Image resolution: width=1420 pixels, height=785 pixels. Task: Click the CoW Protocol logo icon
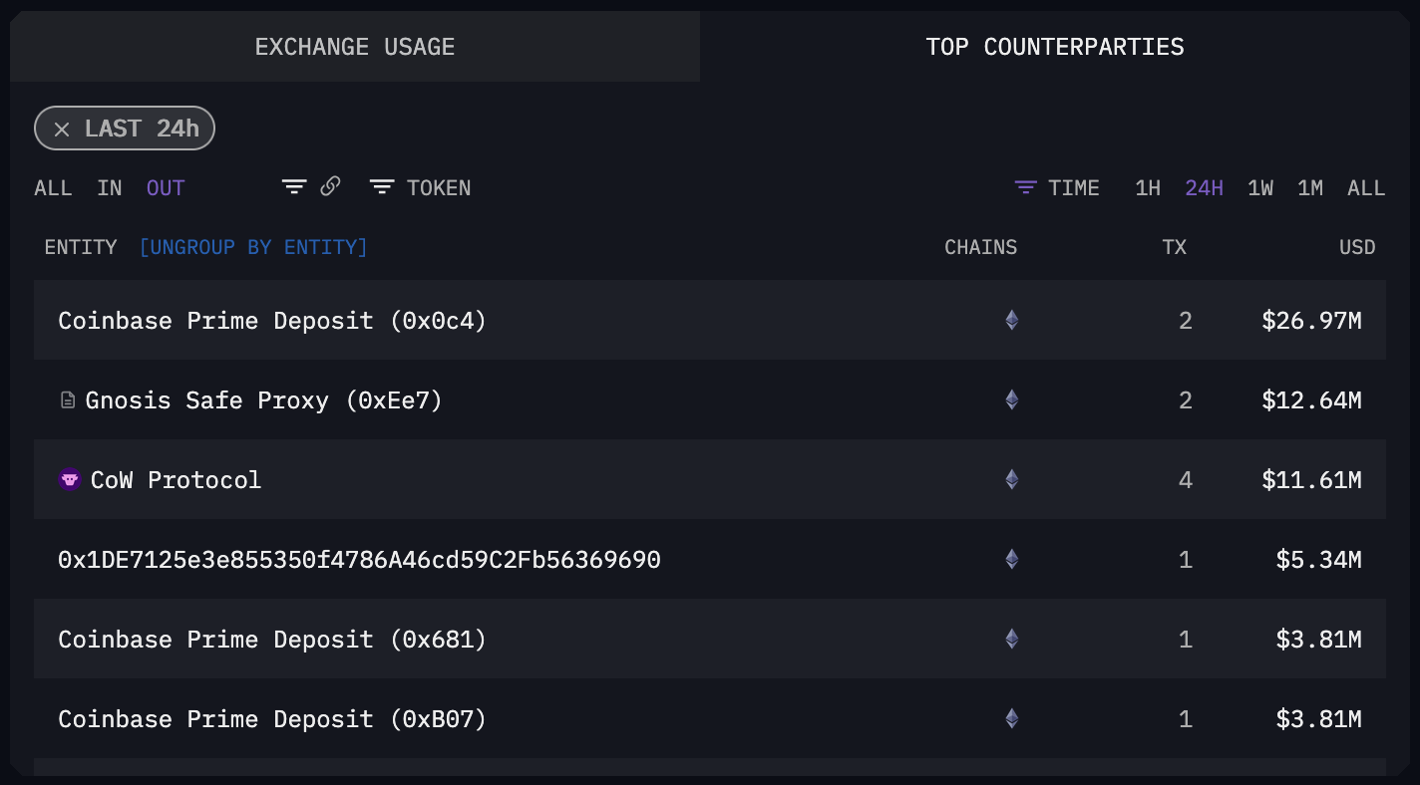click(x=70, y=480)
